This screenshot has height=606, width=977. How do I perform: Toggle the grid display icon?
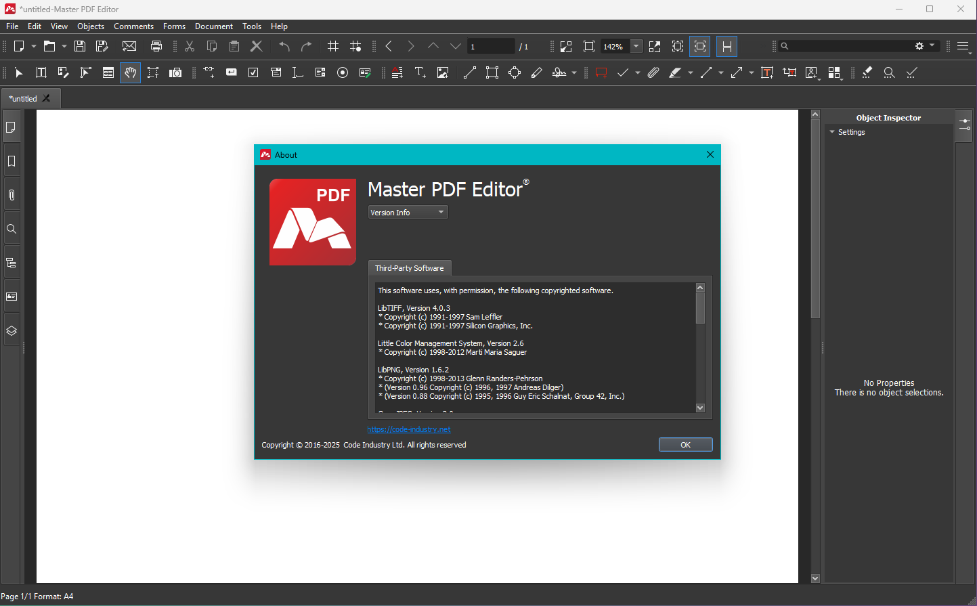333,46
